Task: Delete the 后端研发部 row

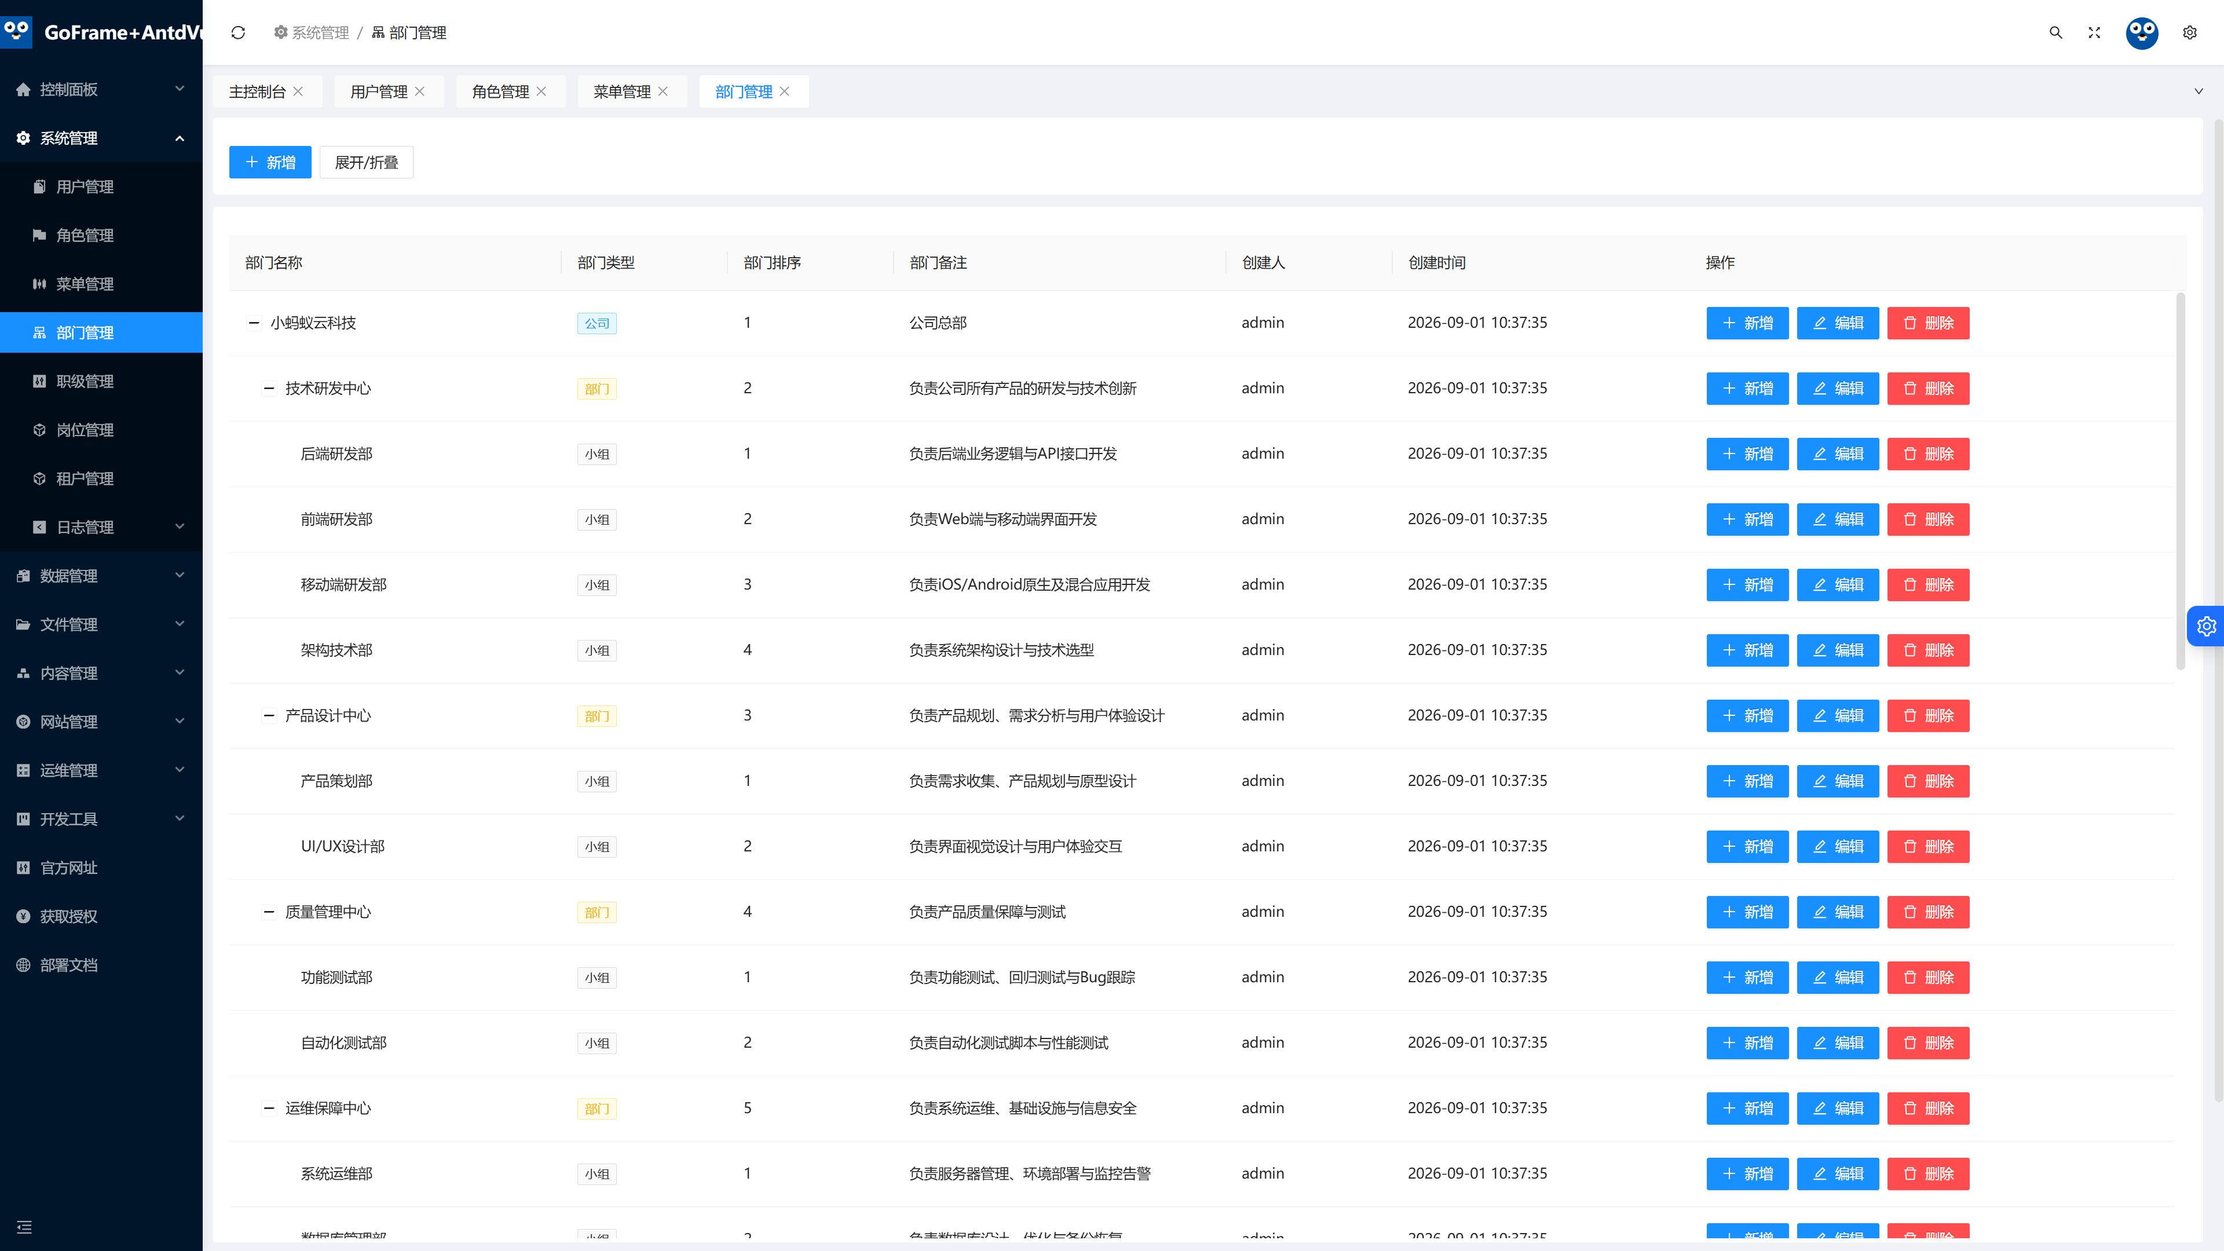Action: [1928, 454]
